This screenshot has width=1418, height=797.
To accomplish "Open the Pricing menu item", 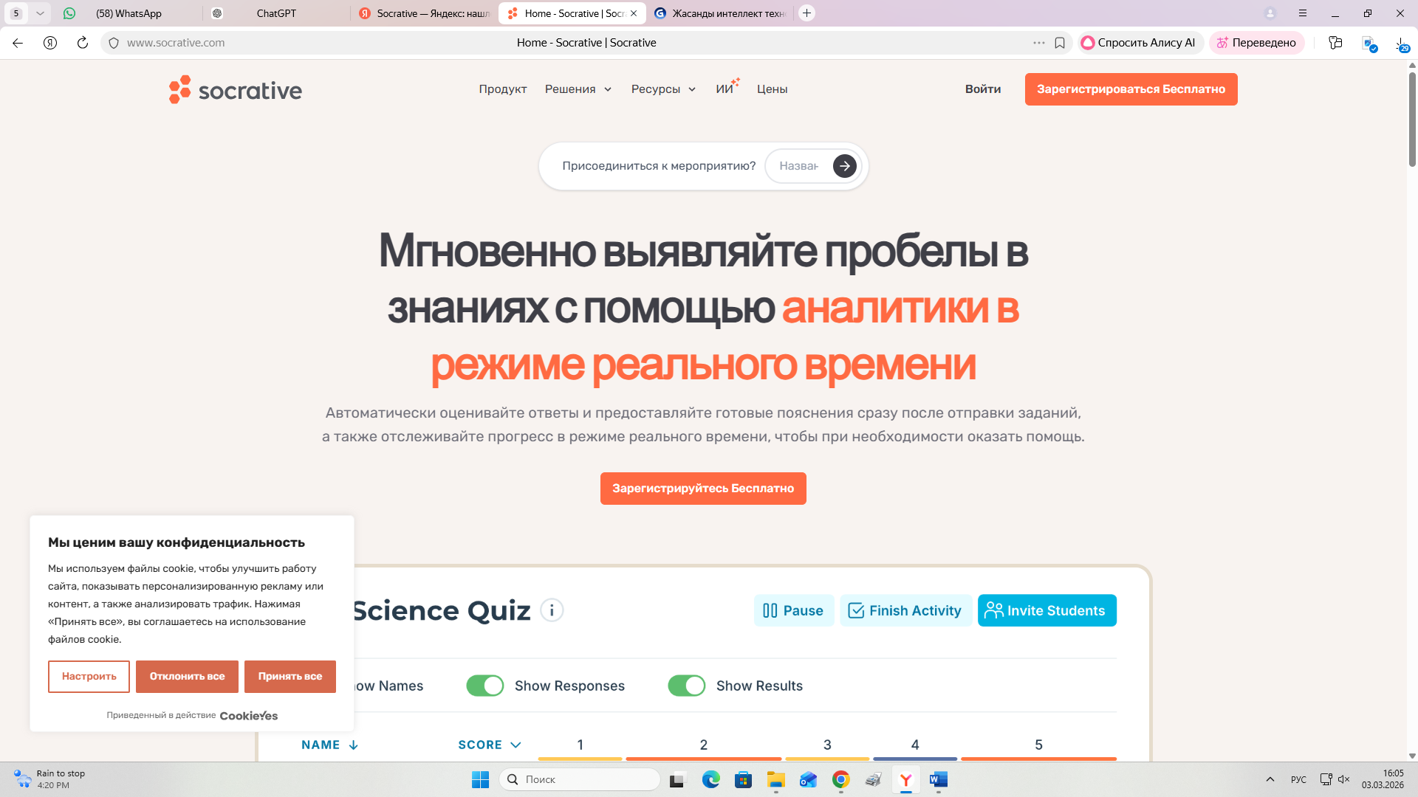I will point(772,89).
